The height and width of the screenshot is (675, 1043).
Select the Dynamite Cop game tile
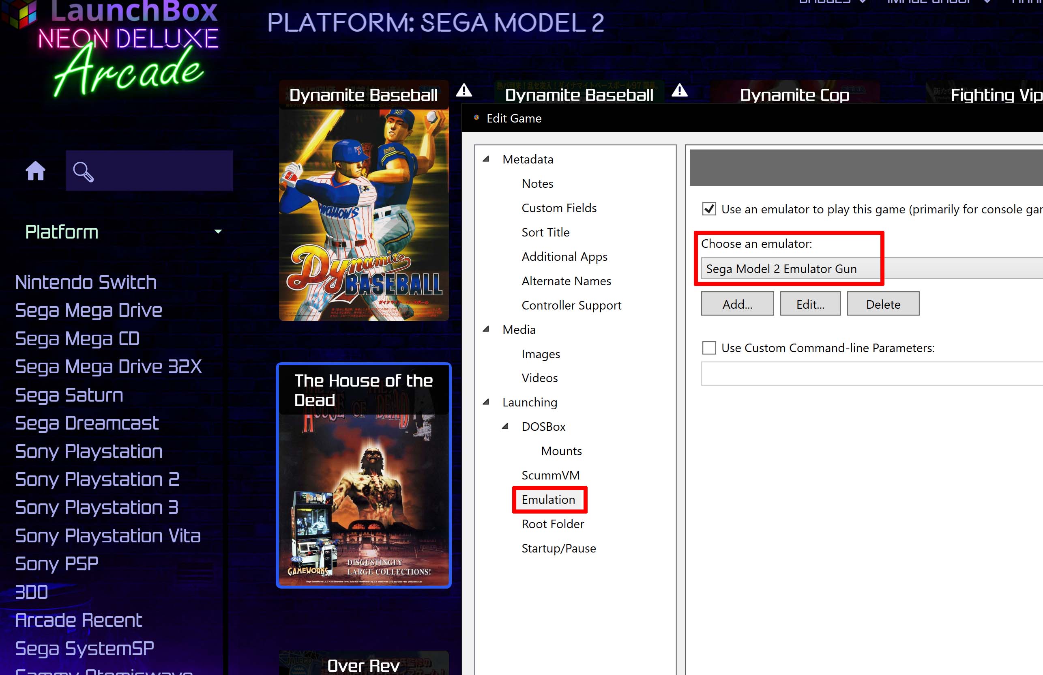pos(795,92)
